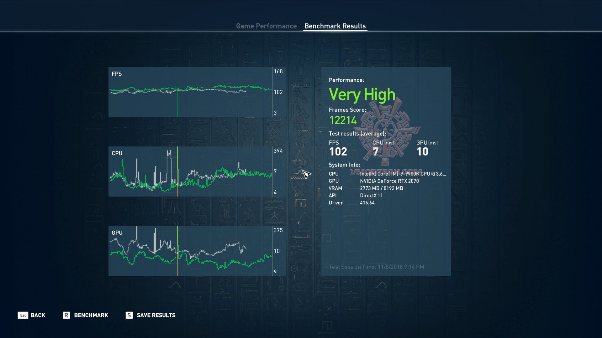The image size is (602, 338).
Task: Switch to the Game Performance tab
Action: click(266, 26)
